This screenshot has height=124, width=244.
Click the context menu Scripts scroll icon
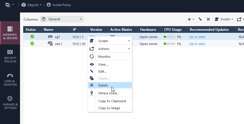coord(92,41)
